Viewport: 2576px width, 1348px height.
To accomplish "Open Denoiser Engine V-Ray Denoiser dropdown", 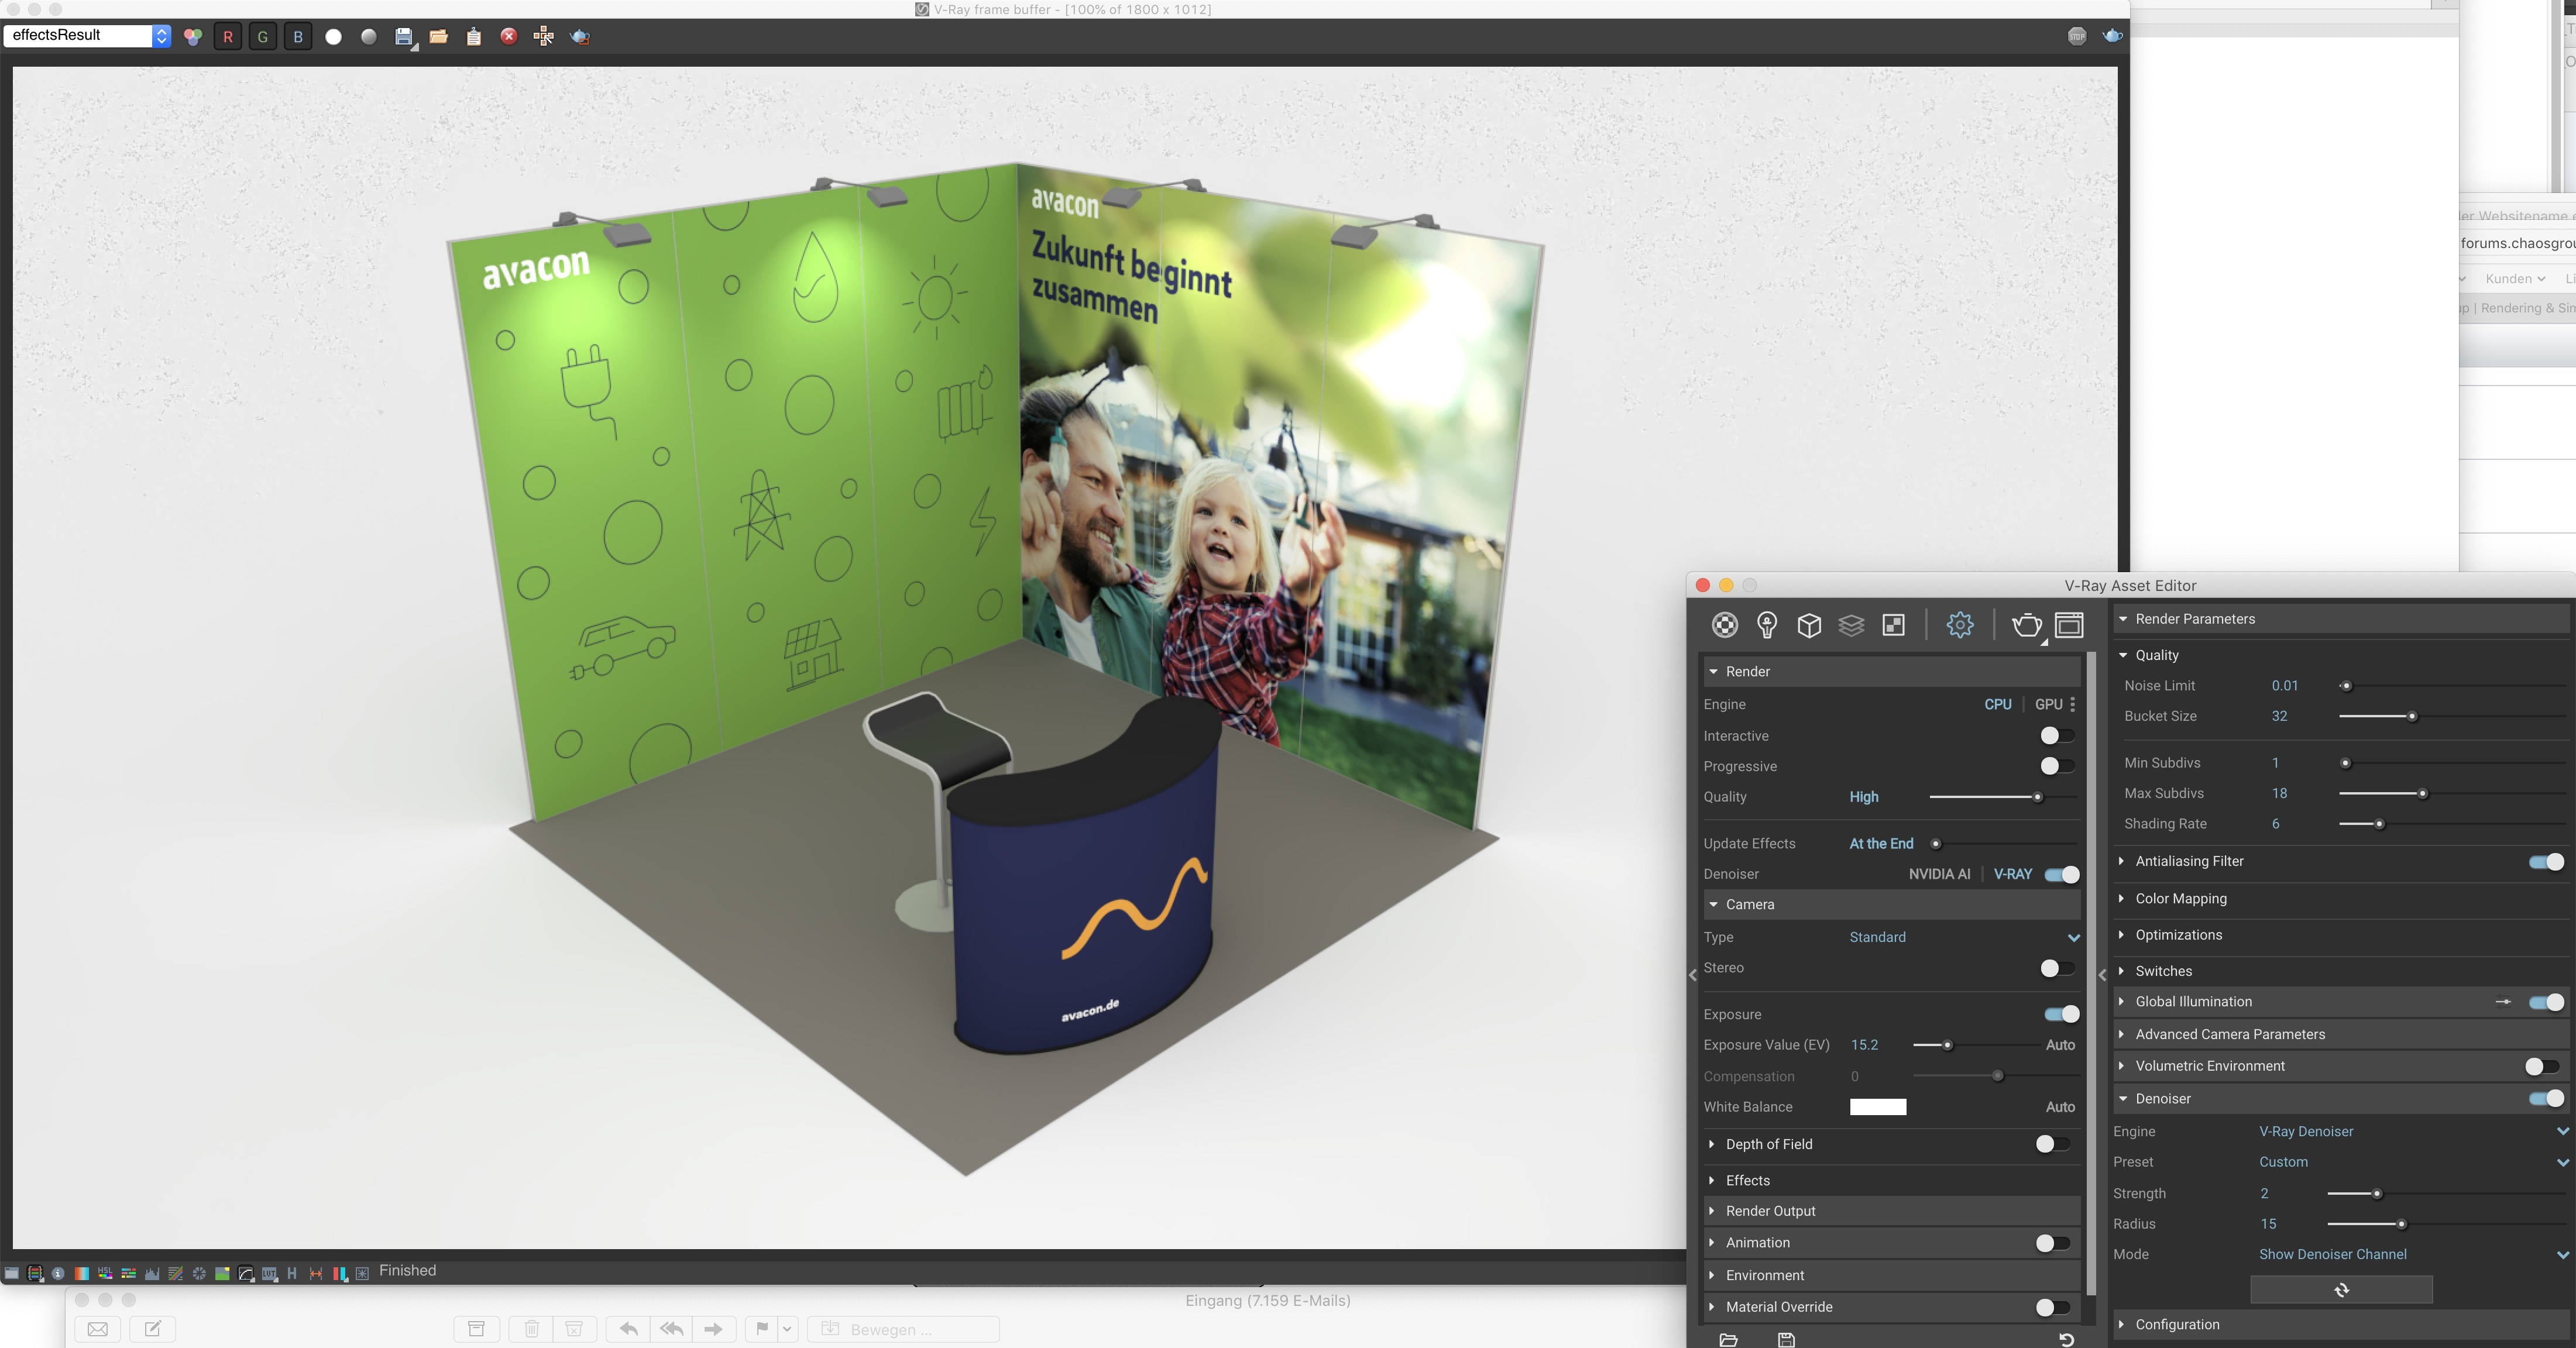I will (x=2413, y=1131).
